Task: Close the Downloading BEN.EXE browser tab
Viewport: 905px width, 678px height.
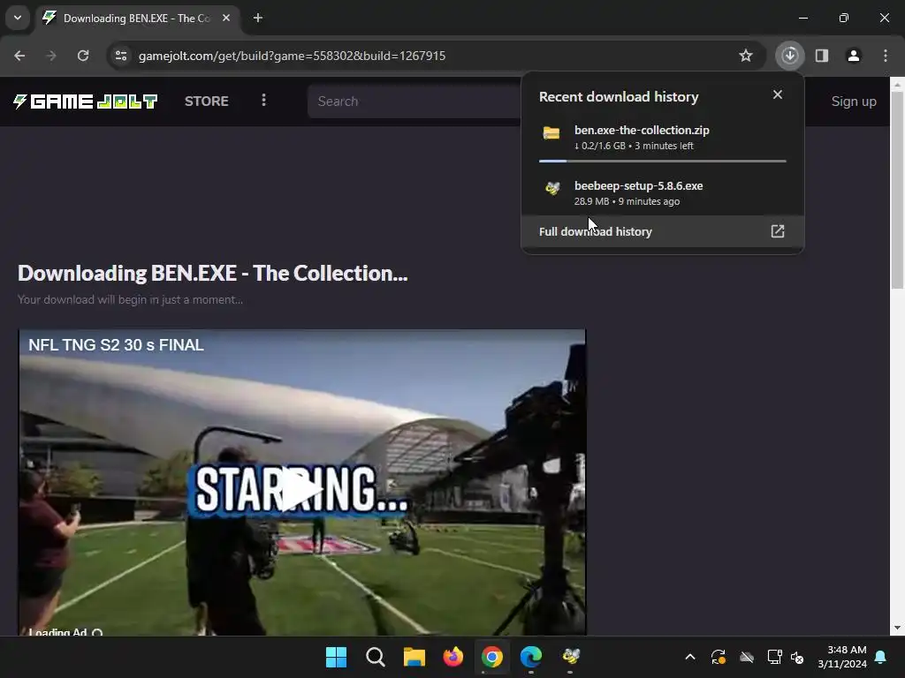Action: point(226,18)
